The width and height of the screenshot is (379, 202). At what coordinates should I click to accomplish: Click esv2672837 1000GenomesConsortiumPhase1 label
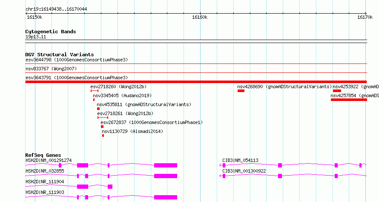pos(152,122)
